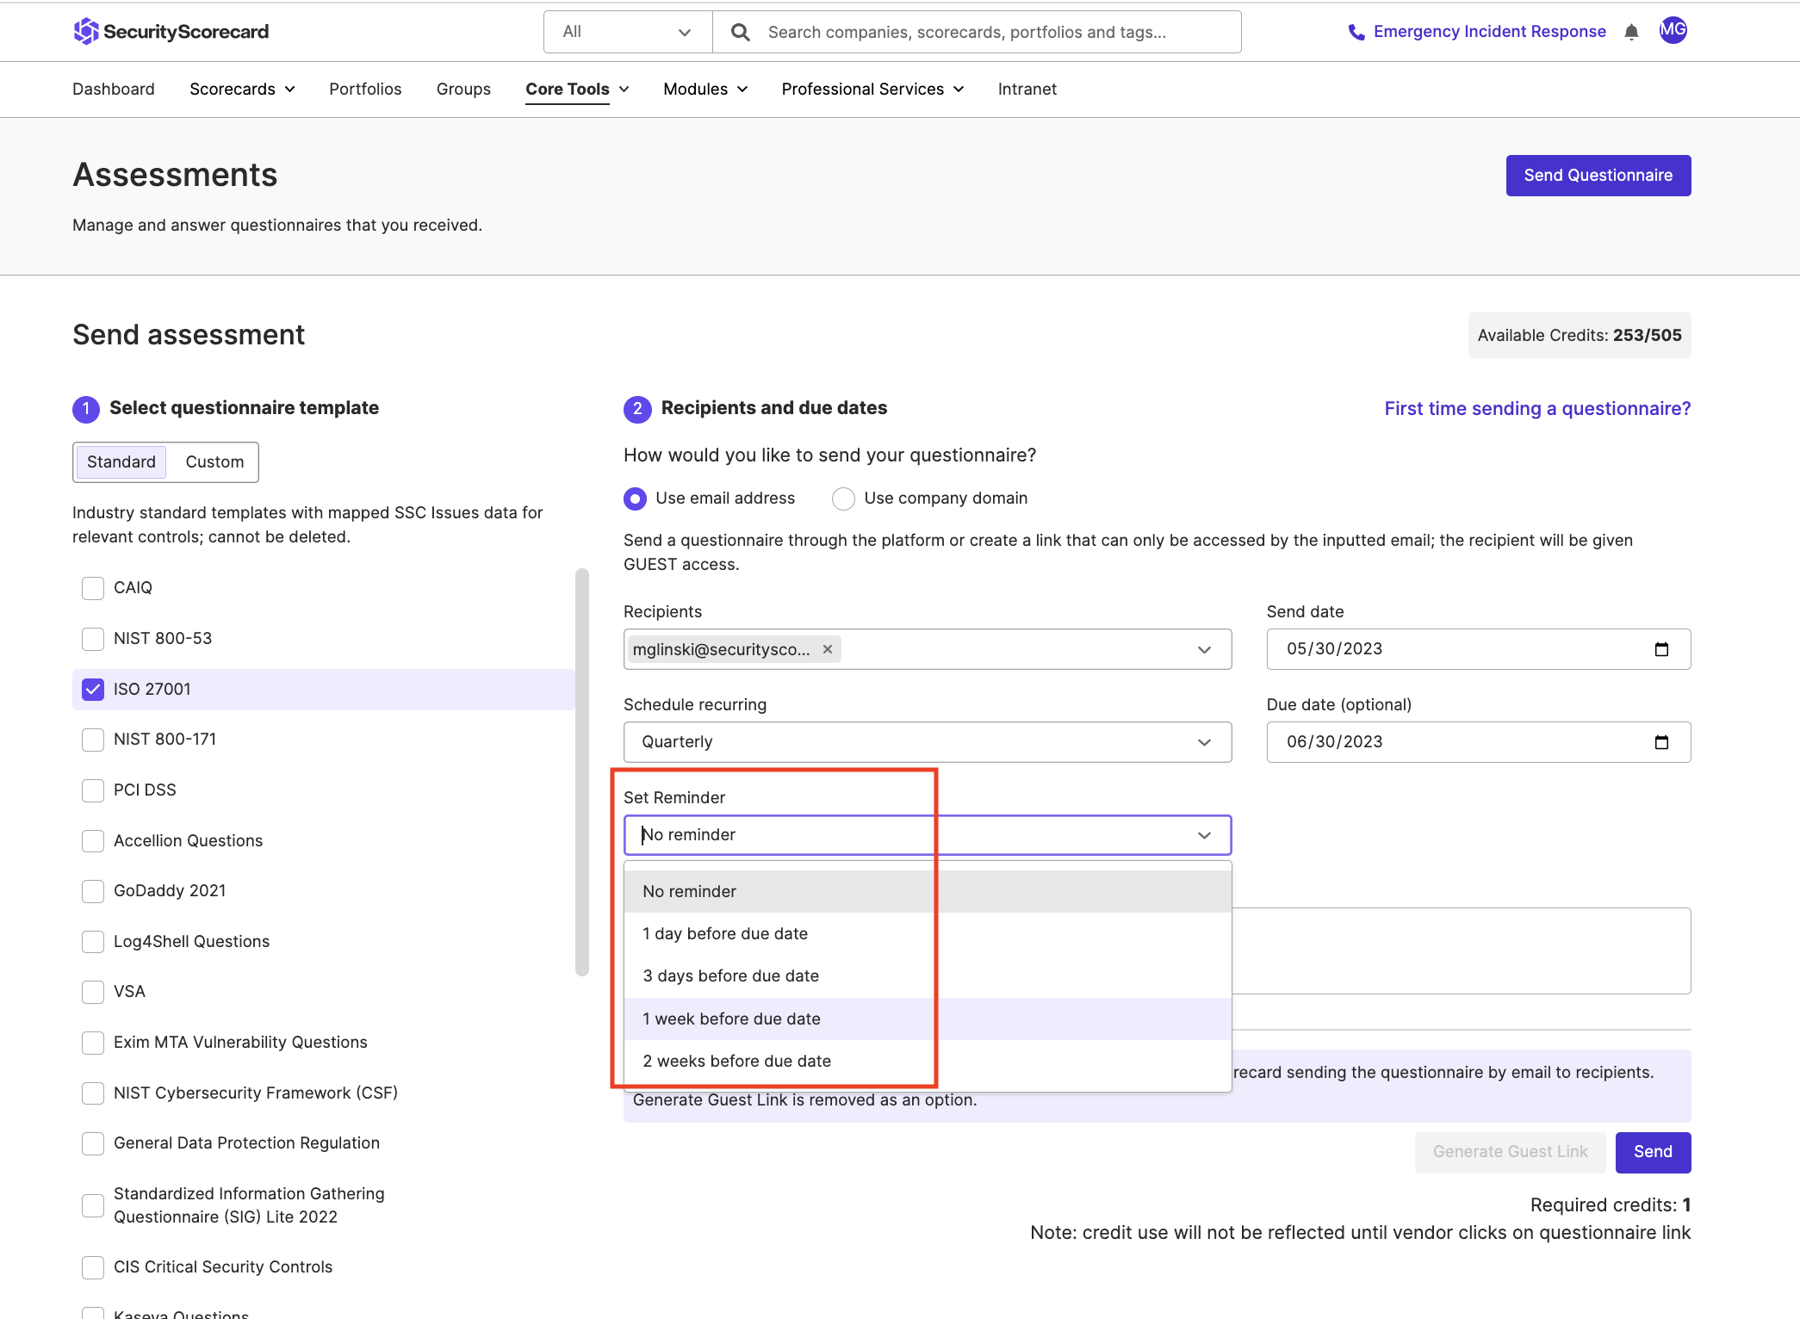The height and width of the screenshot is (1319, 1800).
Task: Open the notifications bell
Action: (x=1630, y=31)
